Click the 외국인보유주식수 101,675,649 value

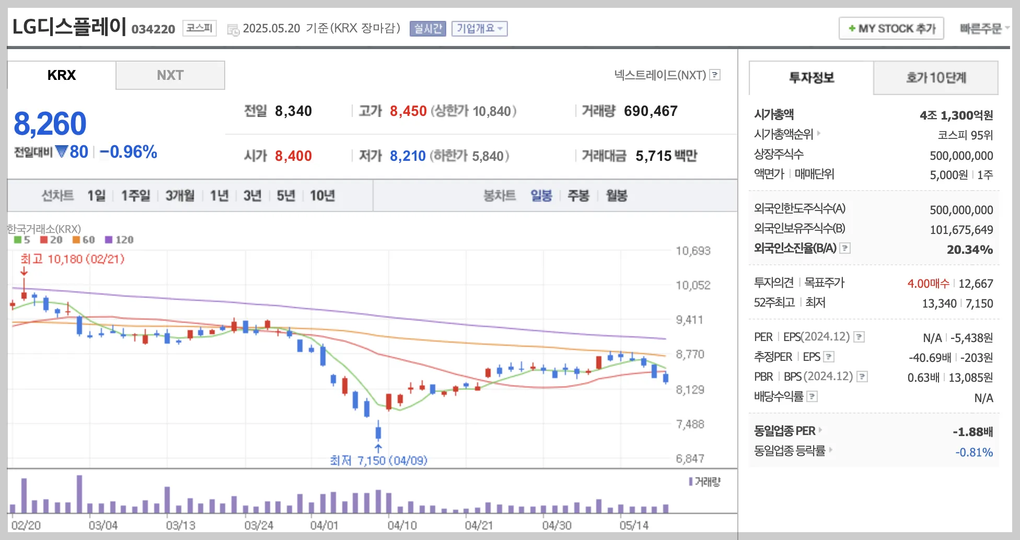961,230
